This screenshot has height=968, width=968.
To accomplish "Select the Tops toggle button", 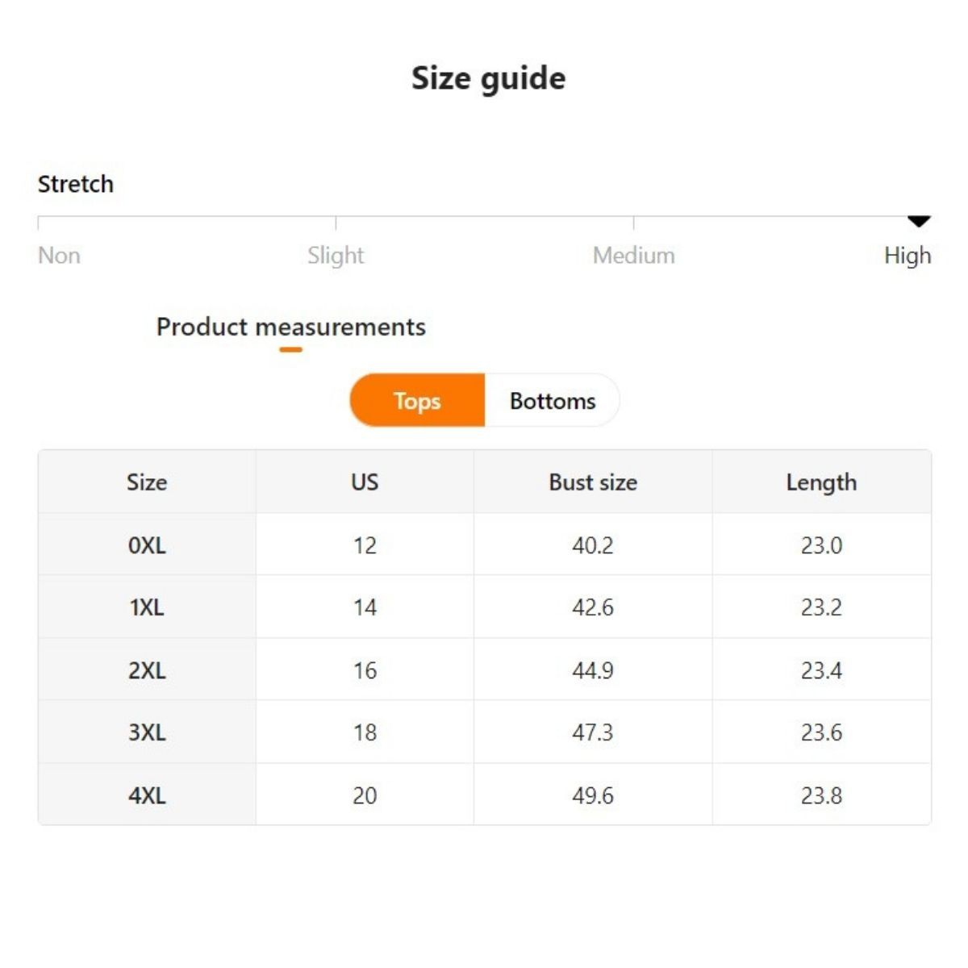I will coord(417,401).
